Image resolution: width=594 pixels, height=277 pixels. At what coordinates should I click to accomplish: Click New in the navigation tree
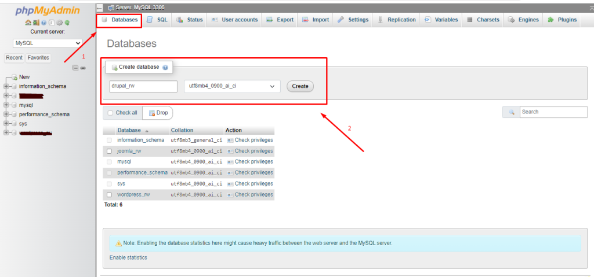point(24,77)
